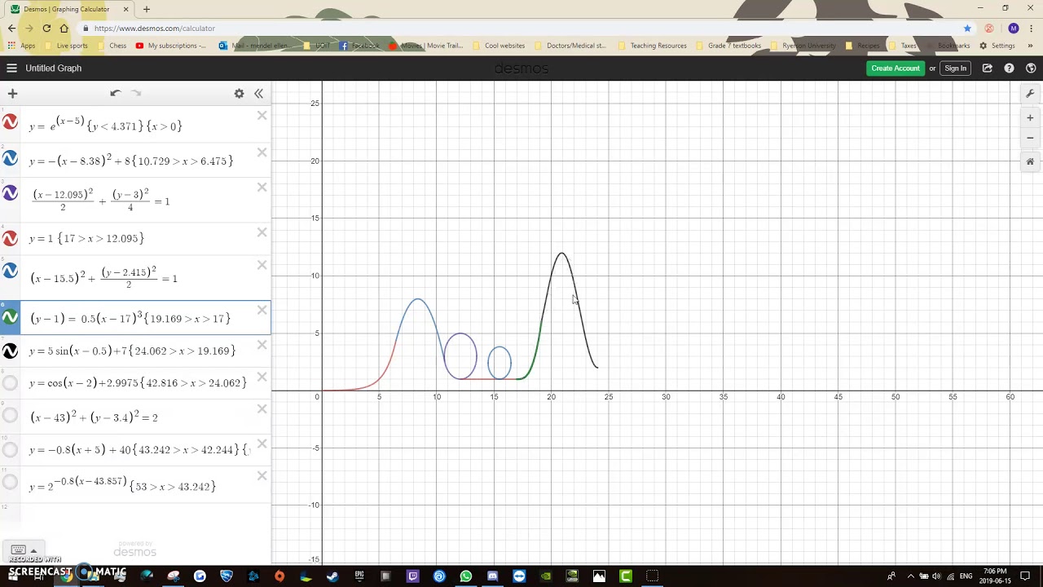Open the Desmos Help menu

tap(1009, 68)
